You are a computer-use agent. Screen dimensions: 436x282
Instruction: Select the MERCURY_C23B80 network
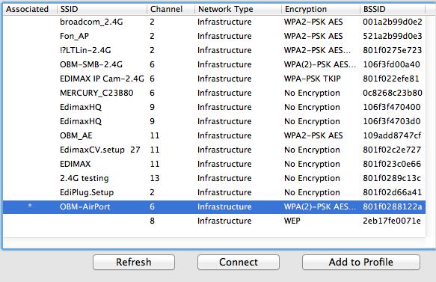tap(214, 93)
